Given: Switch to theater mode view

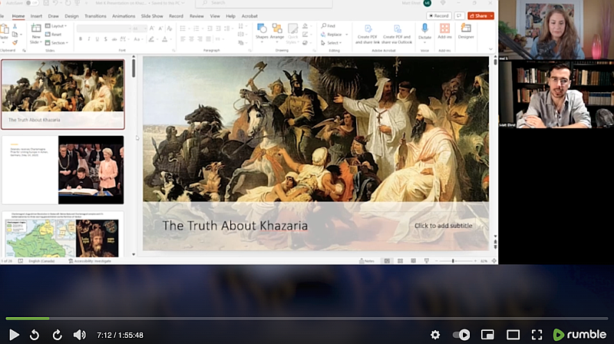Looking at the screenshot, I should pyautogui.click(x=513, y=335).
